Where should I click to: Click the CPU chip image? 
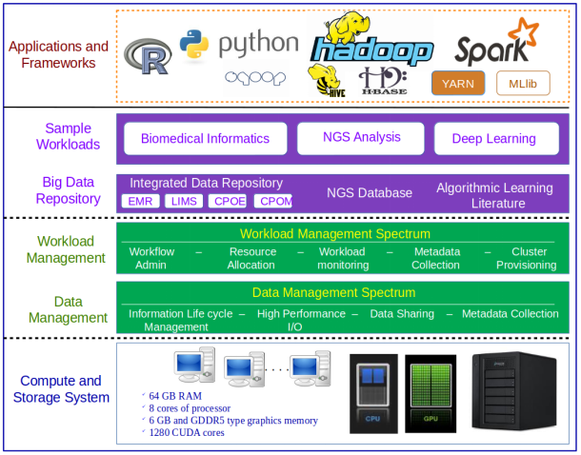pos(373,393)
